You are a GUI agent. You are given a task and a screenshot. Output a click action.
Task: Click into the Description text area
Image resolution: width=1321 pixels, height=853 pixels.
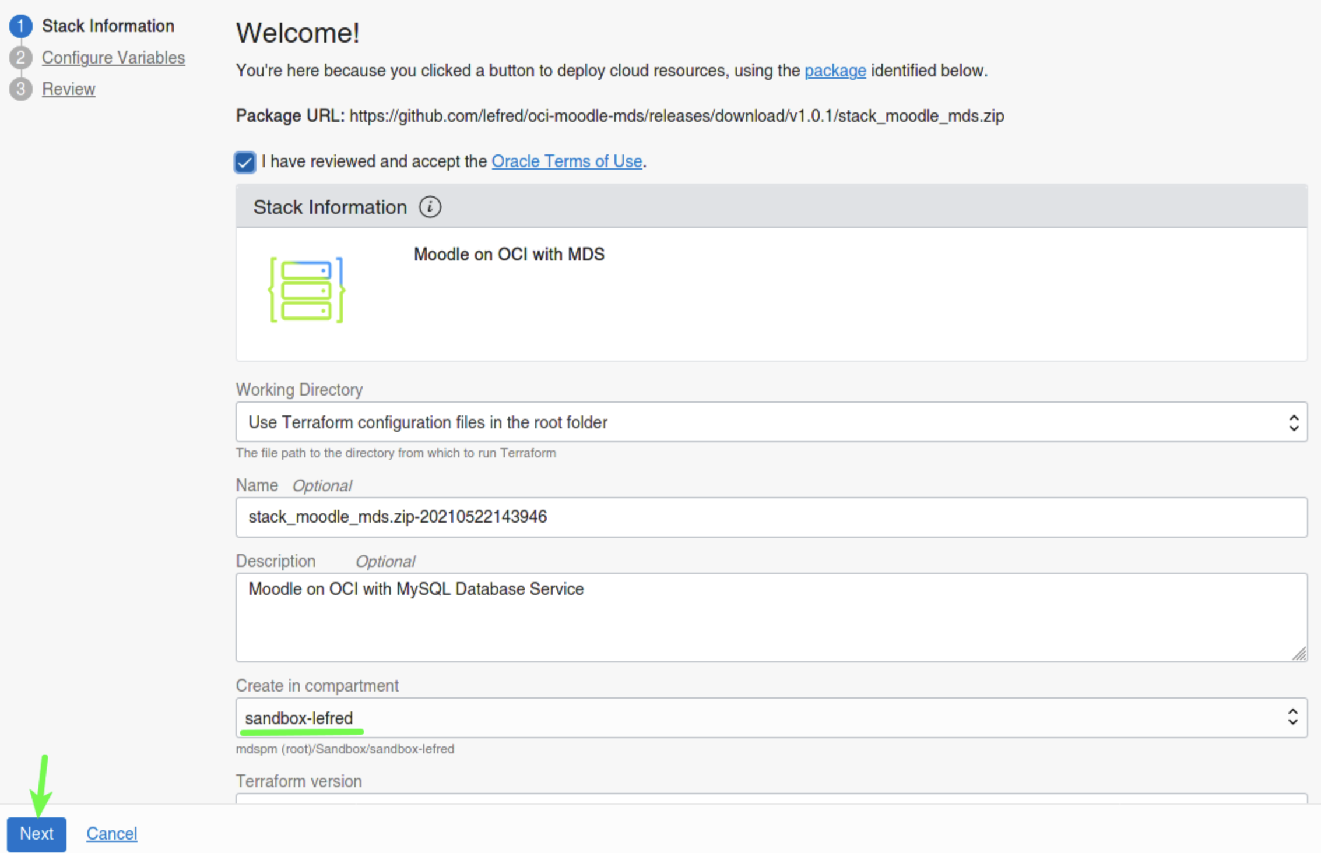click(771, 618)
